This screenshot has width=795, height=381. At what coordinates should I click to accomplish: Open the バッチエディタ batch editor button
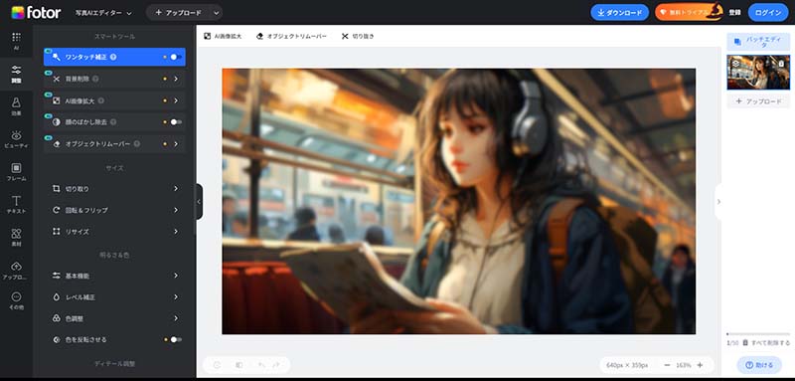(x=758, y=42)
